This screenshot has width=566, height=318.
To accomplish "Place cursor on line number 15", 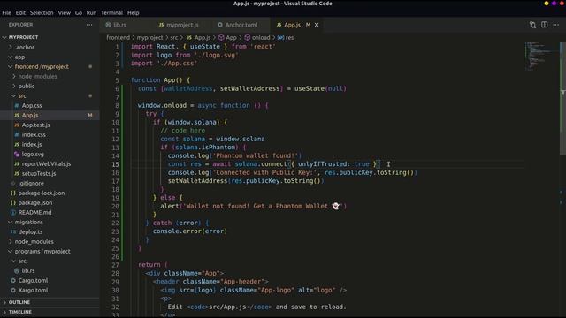I will (115, 164).
